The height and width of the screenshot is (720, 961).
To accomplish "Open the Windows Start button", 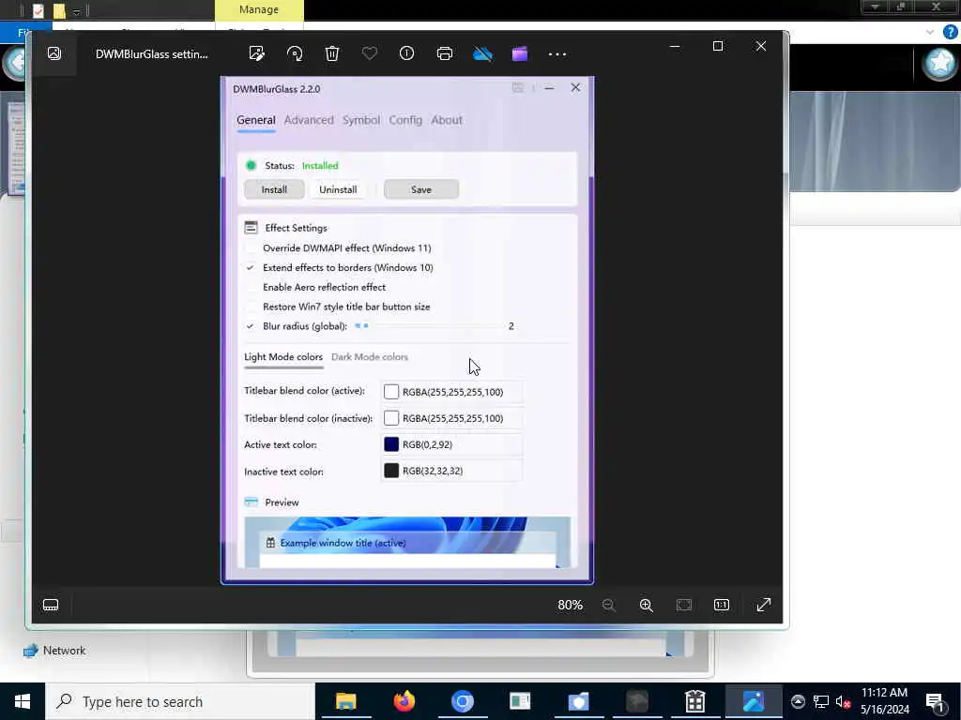I will (x=23, y=701).
